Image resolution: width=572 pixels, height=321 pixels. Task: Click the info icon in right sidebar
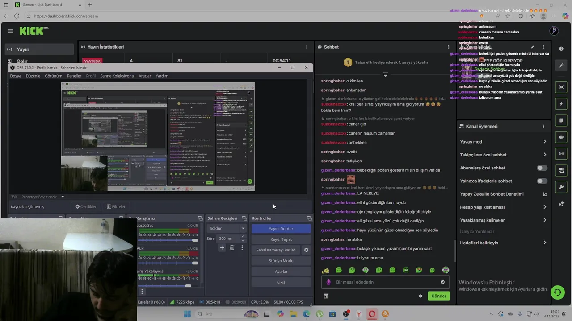click(x=561, y=49)
